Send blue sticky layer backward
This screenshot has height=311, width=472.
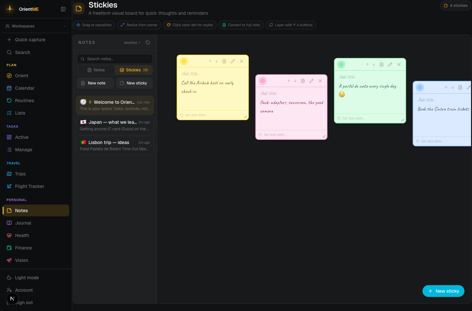(x=453, y=87)
